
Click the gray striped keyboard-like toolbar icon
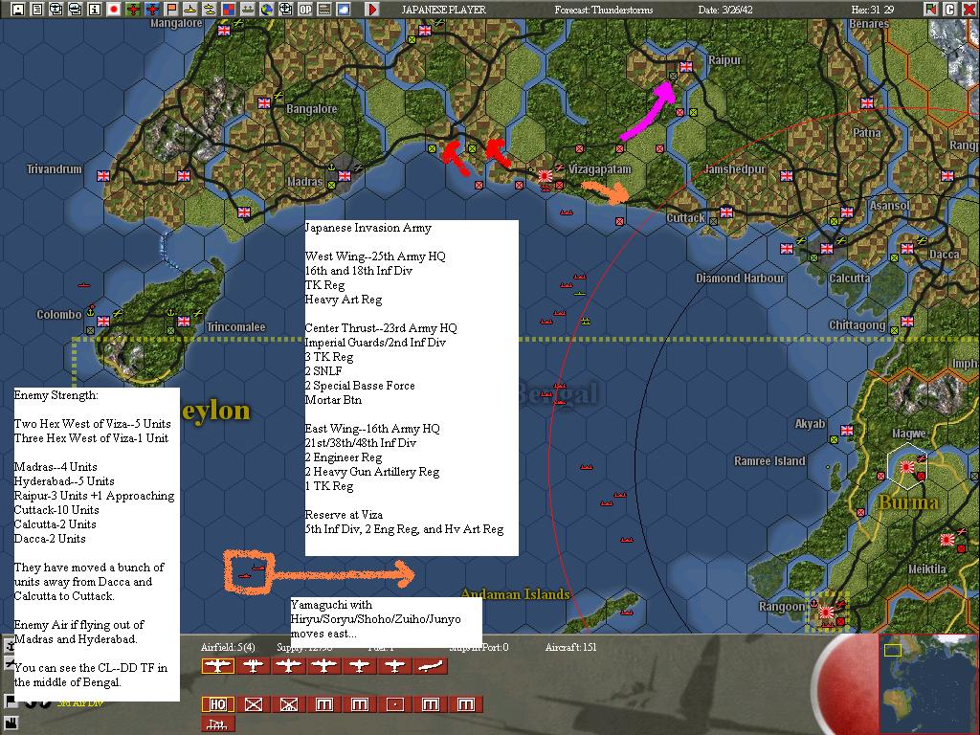[x=323, y=10]
